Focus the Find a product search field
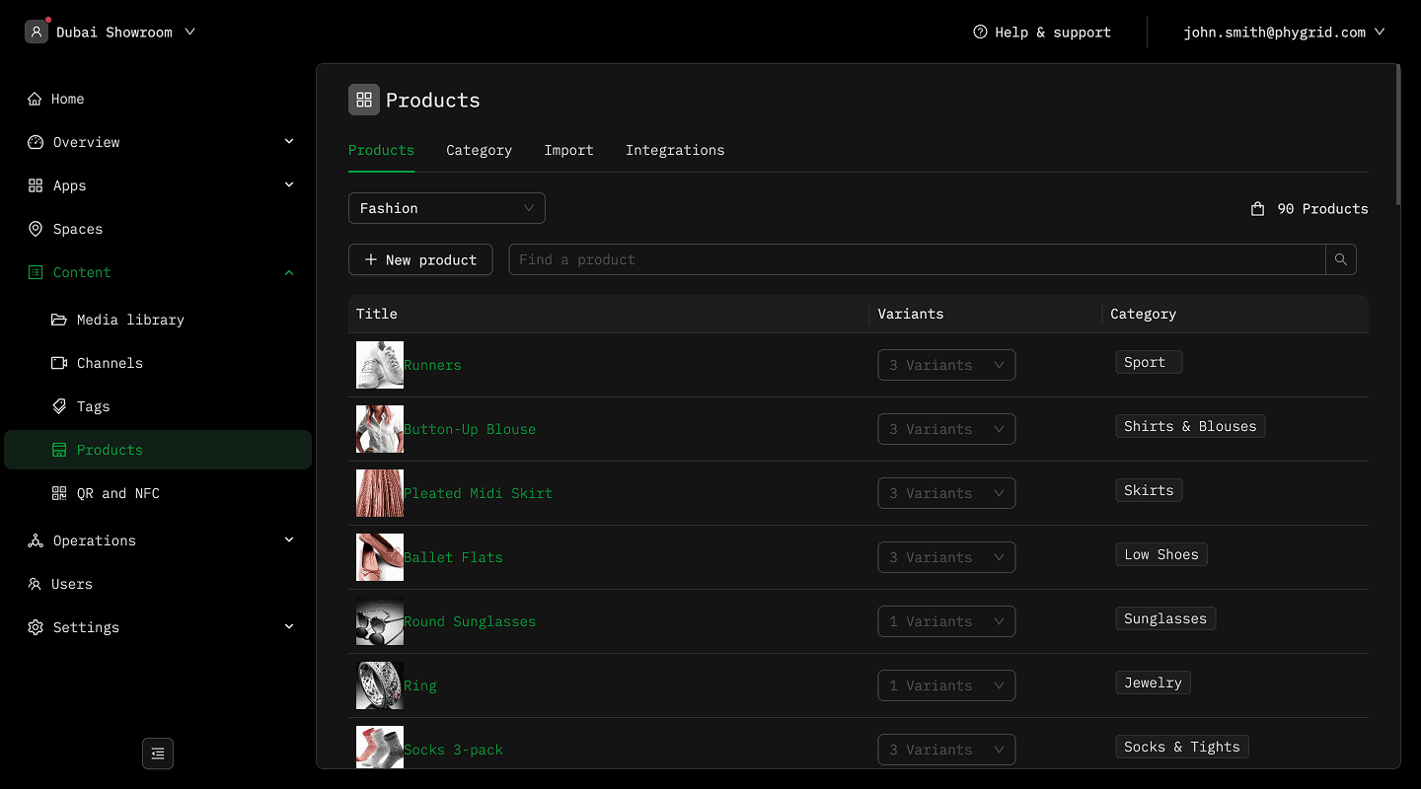Viewport: 1421px width, 789px height. [x=916, y=259]
